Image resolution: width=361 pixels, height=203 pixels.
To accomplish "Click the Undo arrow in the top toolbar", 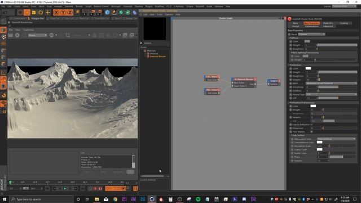I will tap(5, 12).
